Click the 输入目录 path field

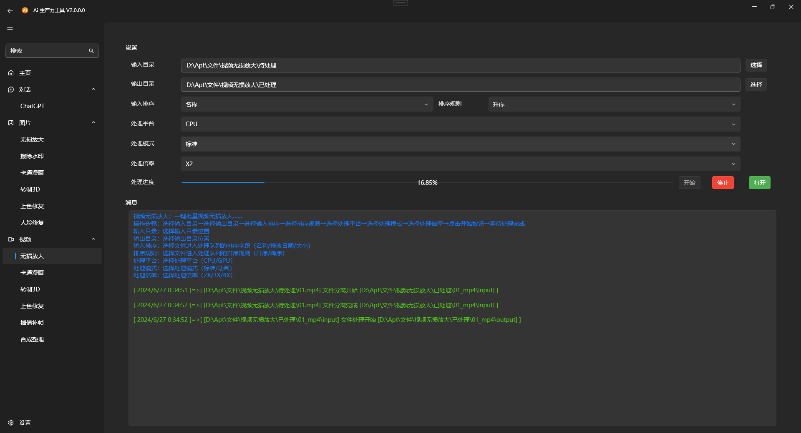pos(461,65)
